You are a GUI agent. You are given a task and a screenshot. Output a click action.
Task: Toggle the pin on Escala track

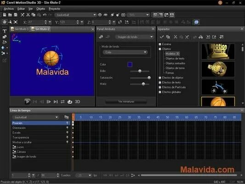tap(68, 133)
